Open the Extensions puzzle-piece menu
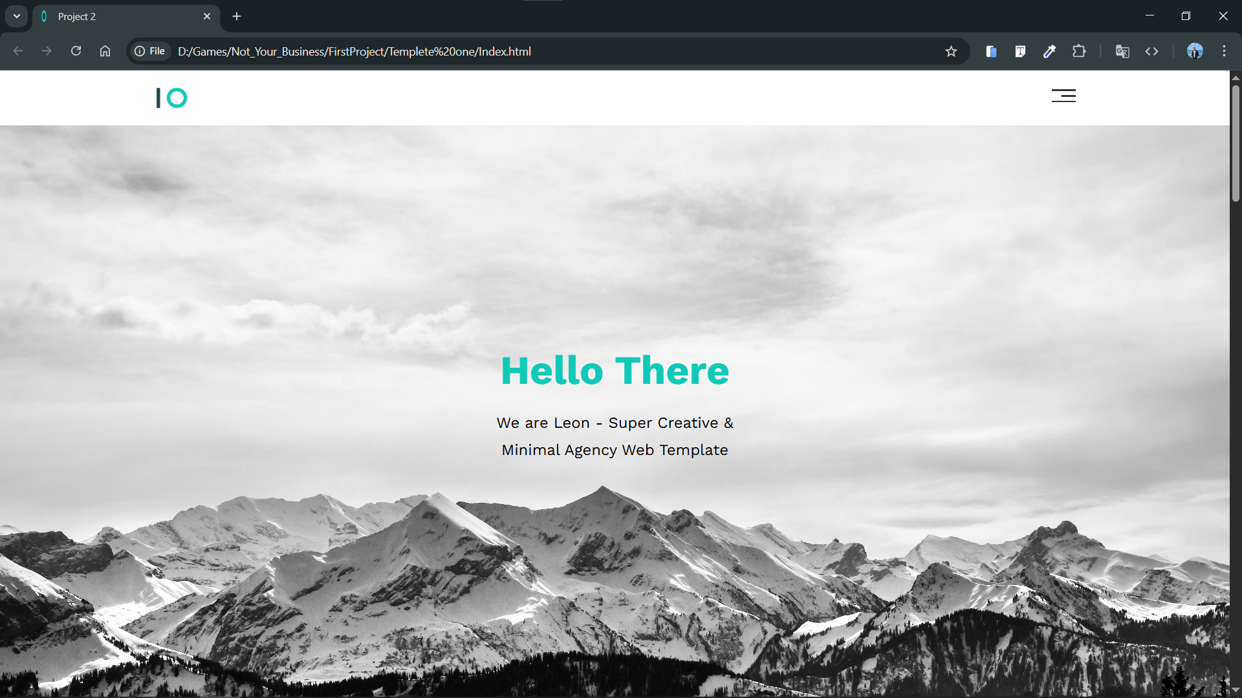Image resolution: width=1242 pixels, height=698 pixels. (1079, 51)
